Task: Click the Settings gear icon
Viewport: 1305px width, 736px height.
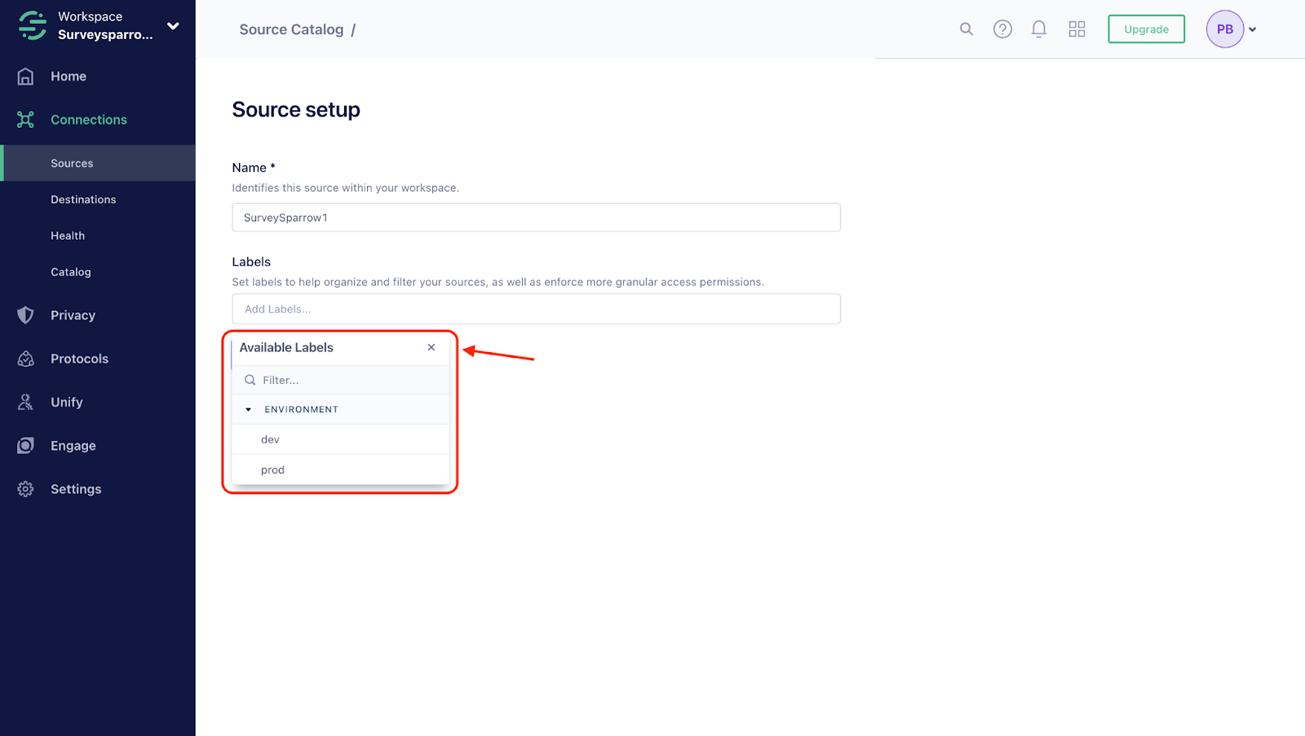Action: 26,489
